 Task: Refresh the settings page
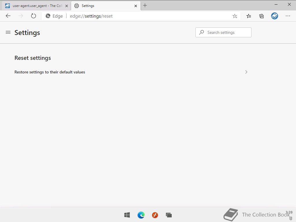34,16
